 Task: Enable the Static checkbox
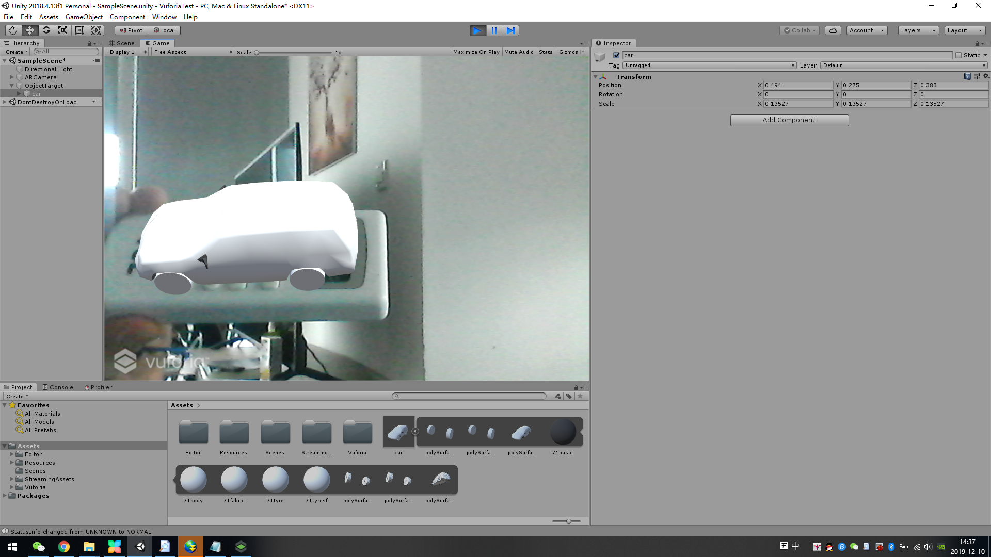tap(958, 55)
